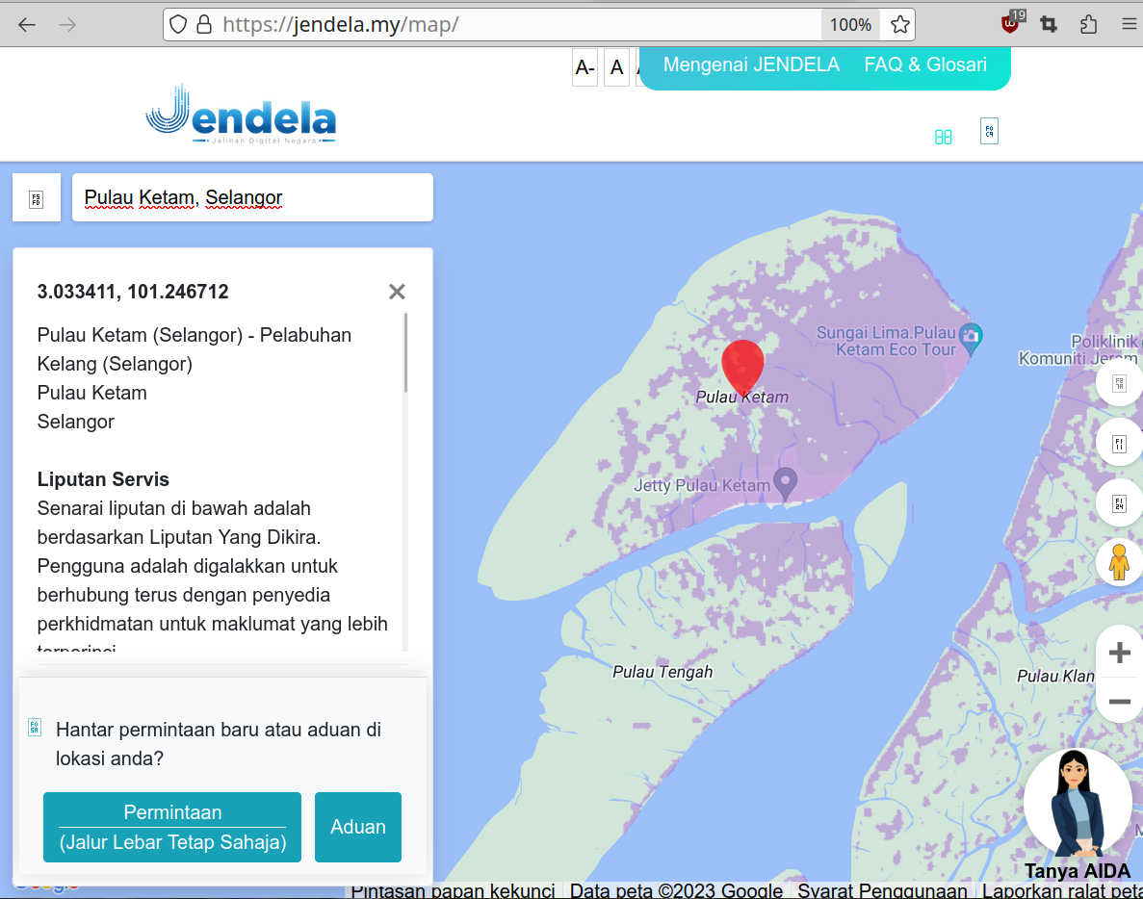1143x899 pixels.
Task: Click the Aduan button
Action: [x=358, y=827]
